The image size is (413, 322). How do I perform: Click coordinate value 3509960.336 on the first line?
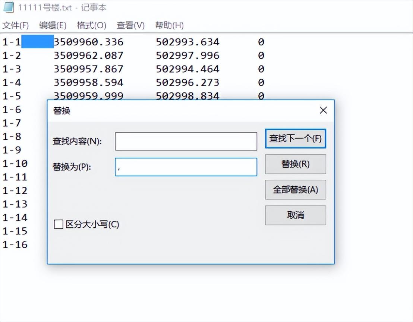[x=89, y=42]
